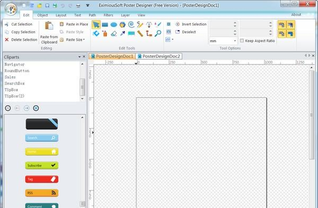Click Paste in Place
The width and height of the screenshot is (318, 208).
(x=74, y=24)
